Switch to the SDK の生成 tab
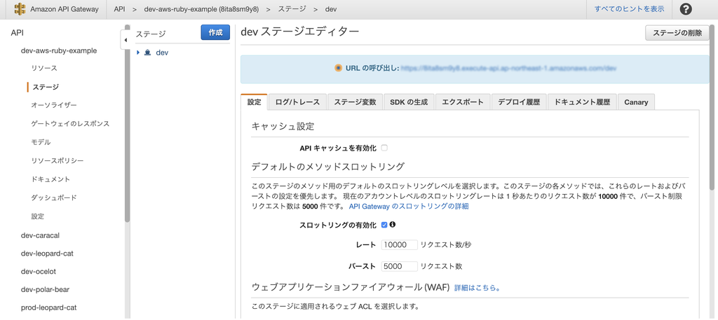 click(409, 102)
